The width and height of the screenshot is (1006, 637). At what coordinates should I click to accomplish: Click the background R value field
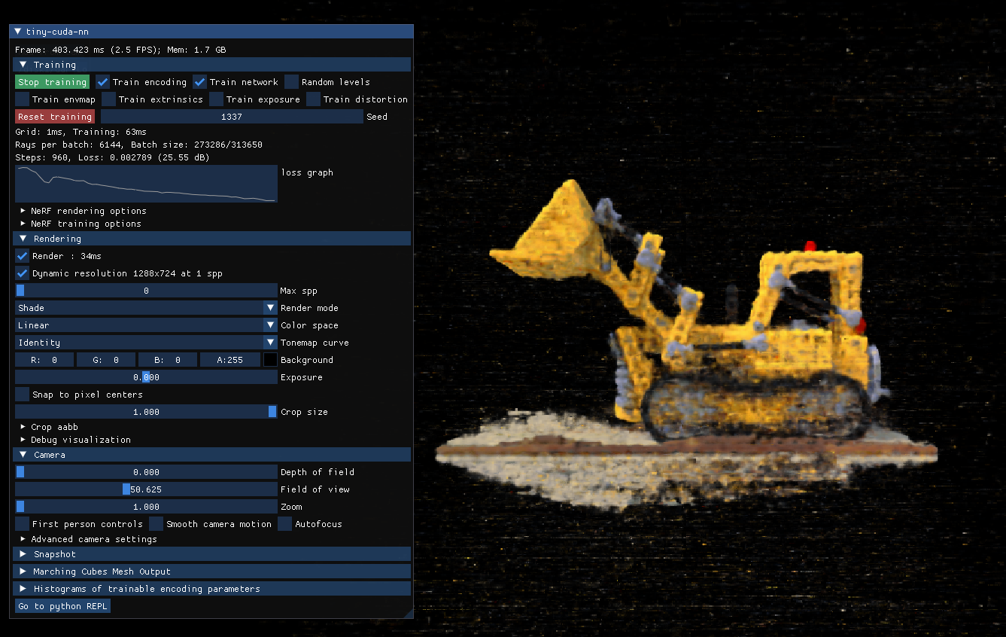point(44,360)
